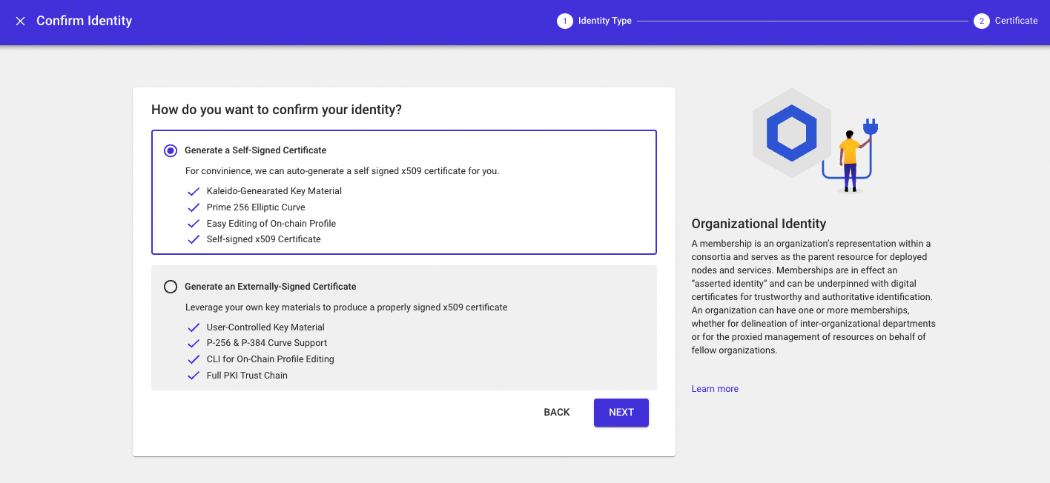Go to step 2 Certificate

pos(1006,21)
